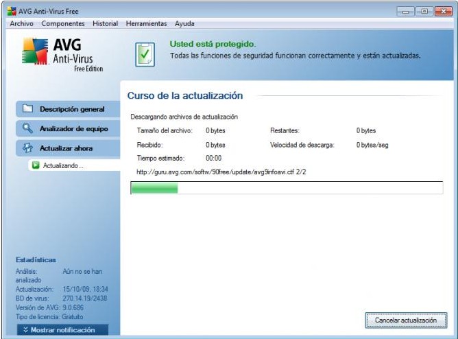The width and height of the screenshot is (458, 339).
Task: Click the AVG title bar app icon
Action: (x=12, y=11)
